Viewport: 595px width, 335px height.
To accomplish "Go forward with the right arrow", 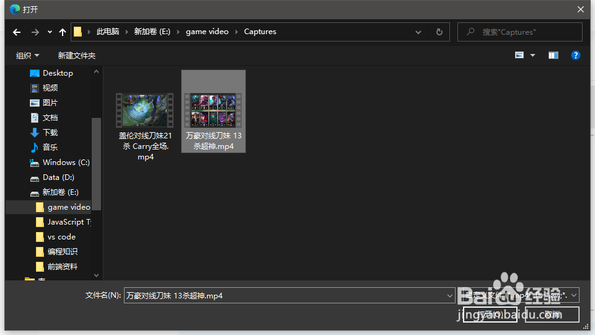I will (35, 32).
